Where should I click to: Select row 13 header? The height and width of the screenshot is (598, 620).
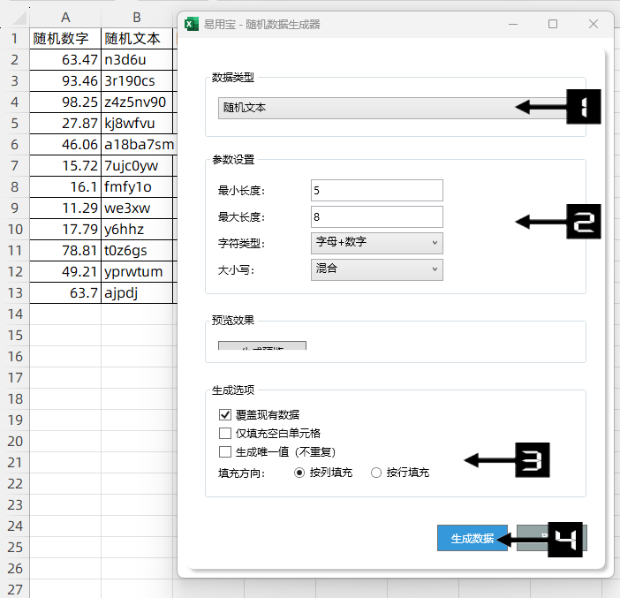14,293
